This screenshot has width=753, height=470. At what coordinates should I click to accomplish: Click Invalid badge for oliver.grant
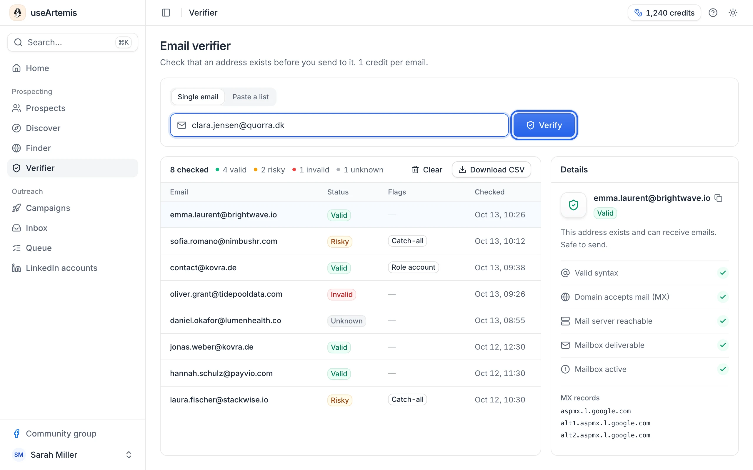[x=341, y=294]
